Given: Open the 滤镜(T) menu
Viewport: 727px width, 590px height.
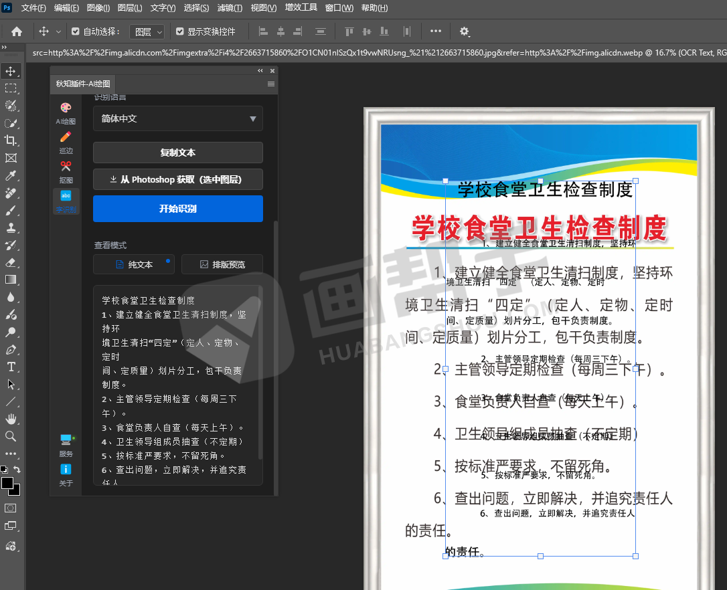Looking at the screenshot, I should pos(230,8).
